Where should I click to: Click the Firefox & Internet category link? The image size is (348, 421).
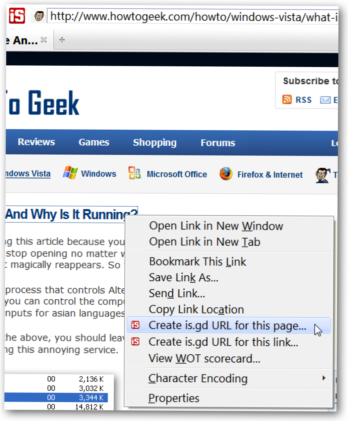click(270, 175)
